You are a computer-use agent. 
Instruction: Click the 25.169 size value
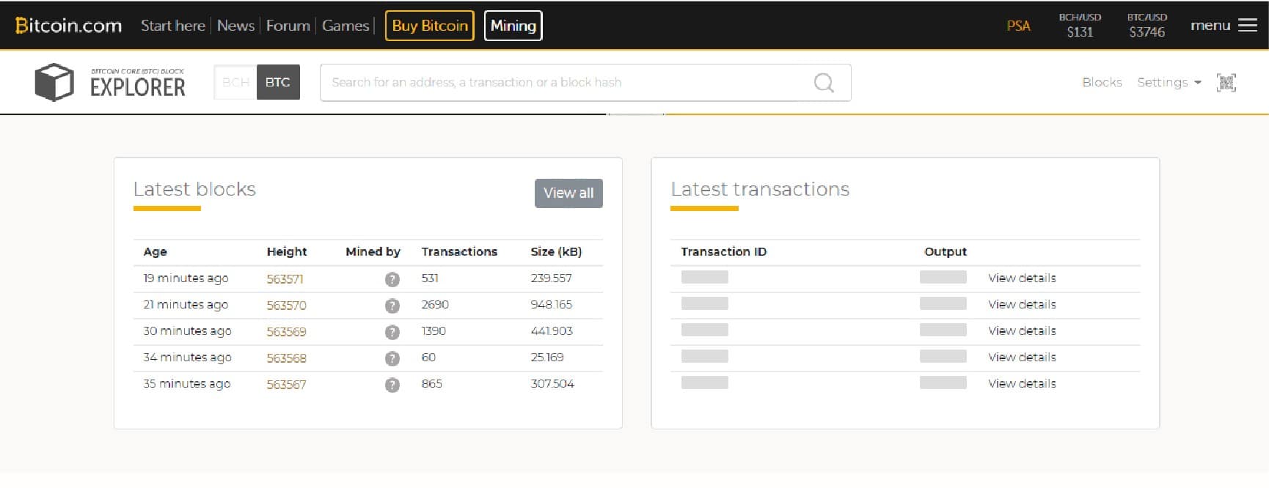point(547,358)
